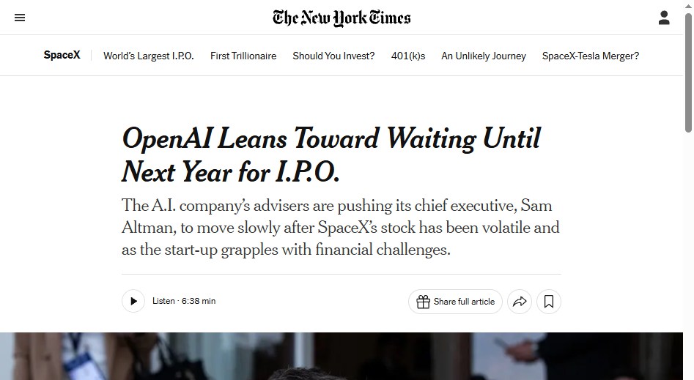This screenshot has height=380, width=694.
Task: Click the vertical page scrollbar thumb
Action: [688, 73]
